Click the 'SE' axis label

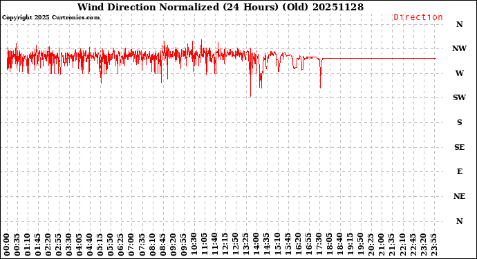click(459, 147)
